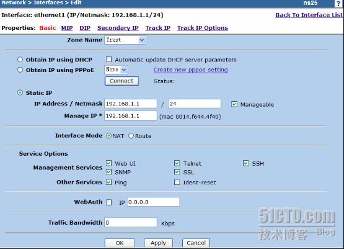Image resolution: width=344 pixels, height=249 pixels.
Task: Switch to the Basic properties tab
Action: [48, 28]
